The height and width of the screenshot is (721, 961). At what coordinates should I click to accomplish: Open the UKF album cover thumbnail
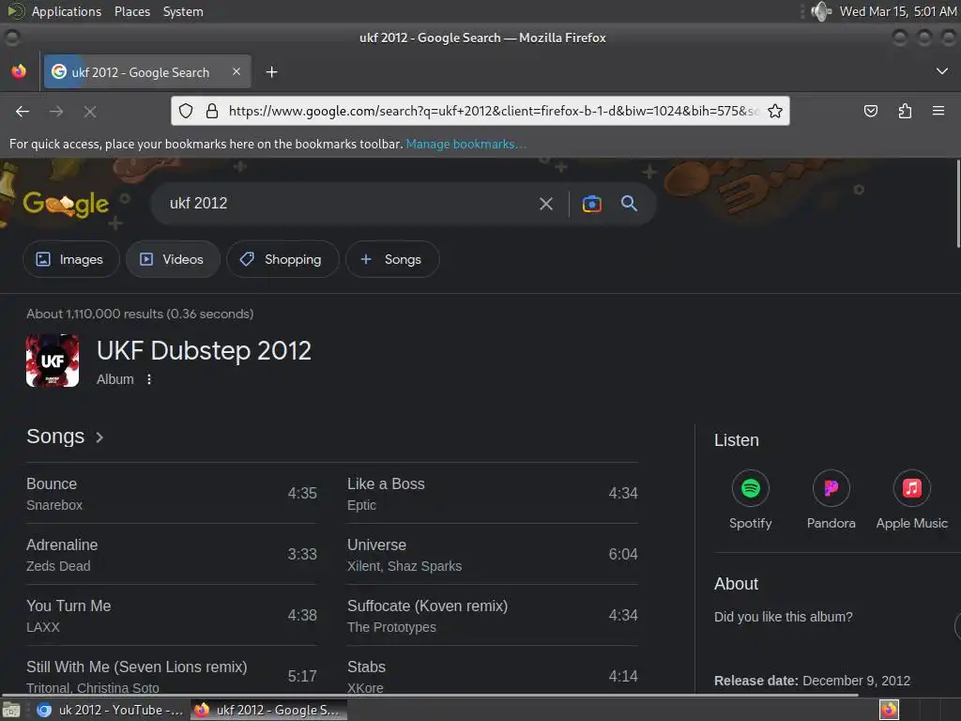(53, 360)
